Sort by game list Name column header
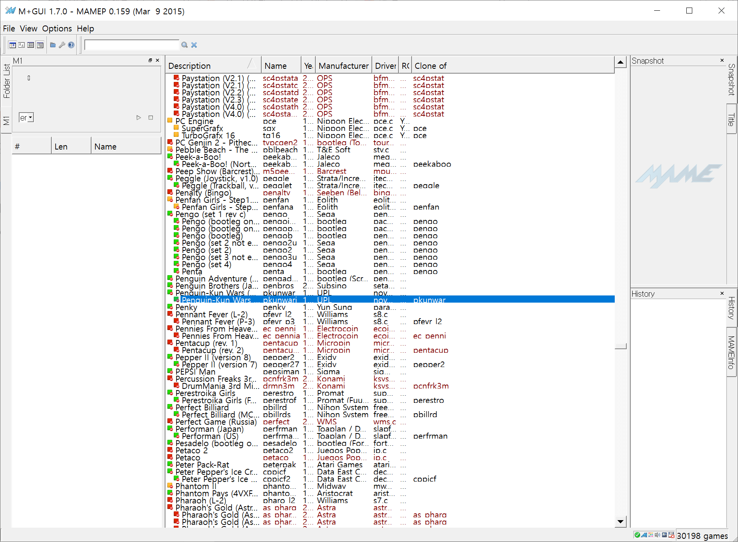The width and height of the screenshot is (738, 542). tap(281, 66)
